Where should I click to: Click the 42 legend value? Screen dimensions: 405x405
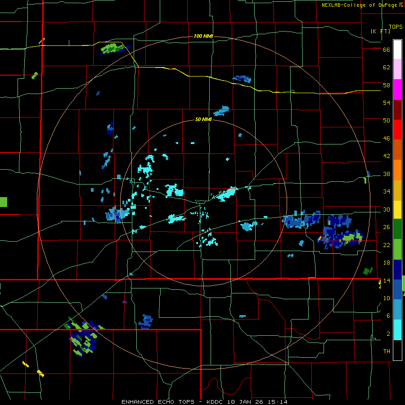coord(387,156)
